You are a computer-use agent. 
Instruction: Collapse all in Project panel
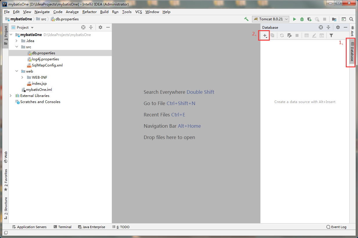tap(91, 27)
